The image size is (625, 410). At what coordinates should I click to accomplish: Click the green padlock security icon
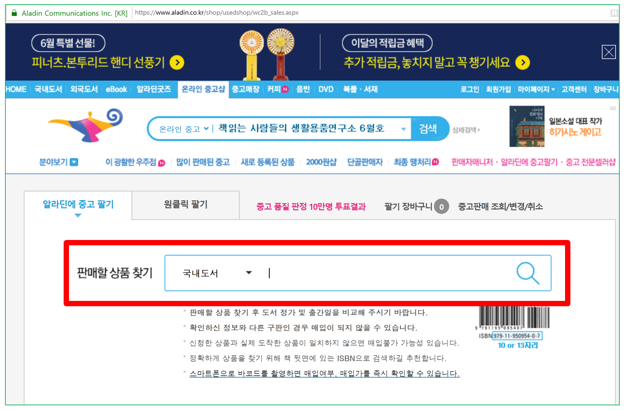(x=14, y=13)
